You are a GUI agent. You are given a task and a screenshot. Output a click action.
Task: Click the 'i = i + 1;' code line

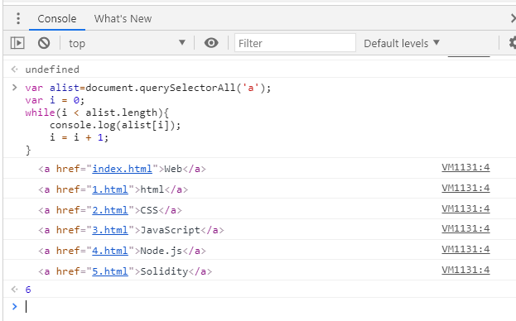79,137
